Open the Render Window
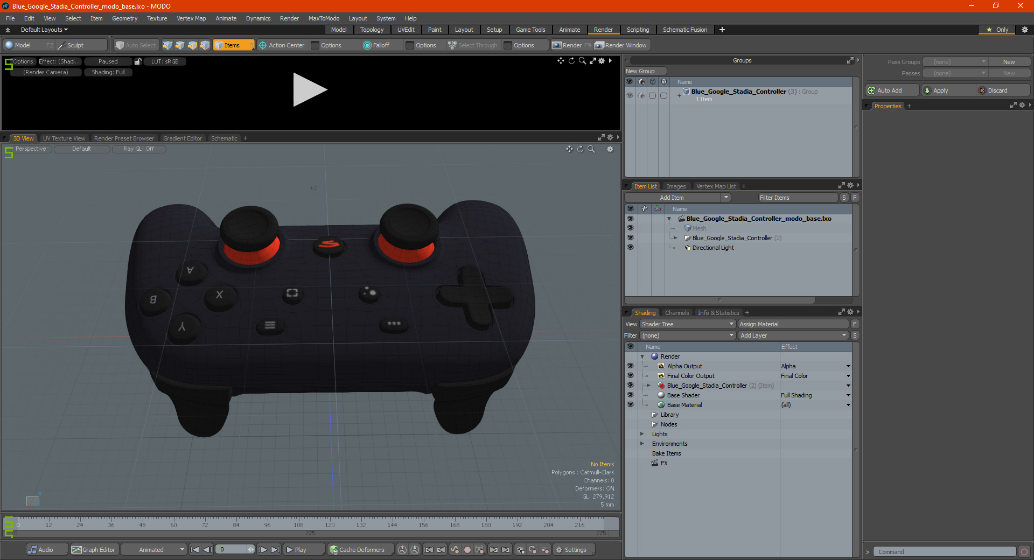Screen dimensions: 1034x560 tap(621, 45)
